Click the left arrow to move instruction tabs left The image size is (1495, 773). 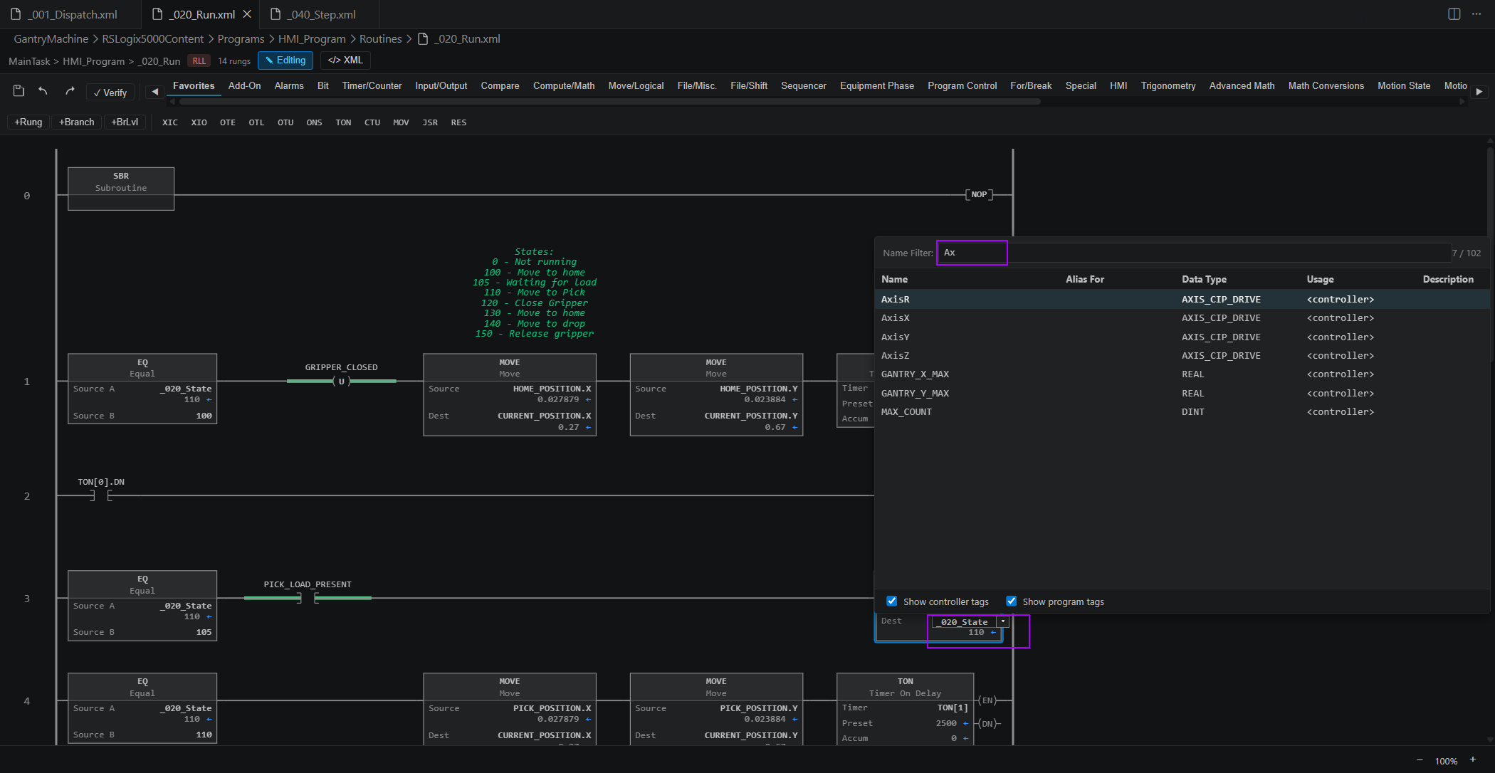click(154, 92)
